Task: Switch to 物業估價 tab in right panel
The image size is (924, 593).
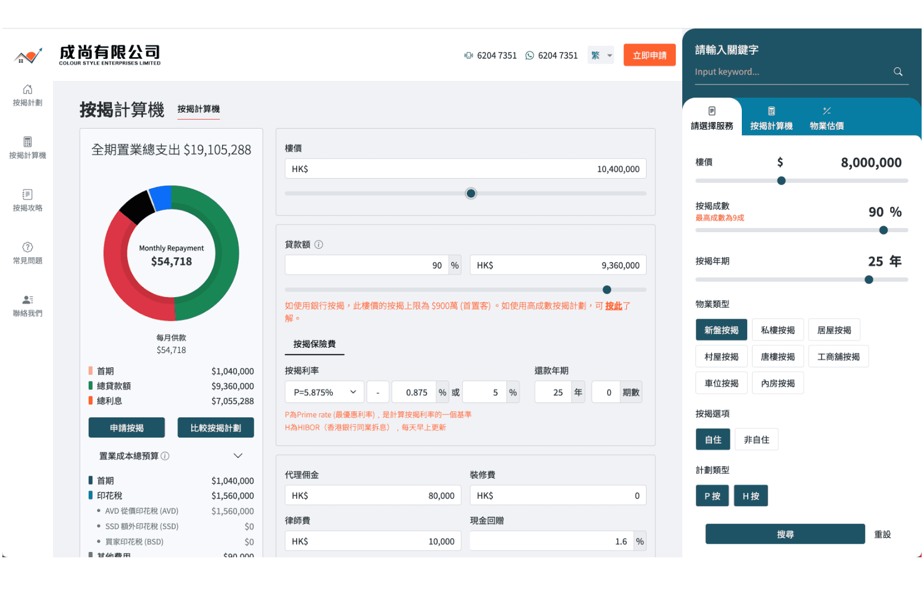Action: click(826, 118)
